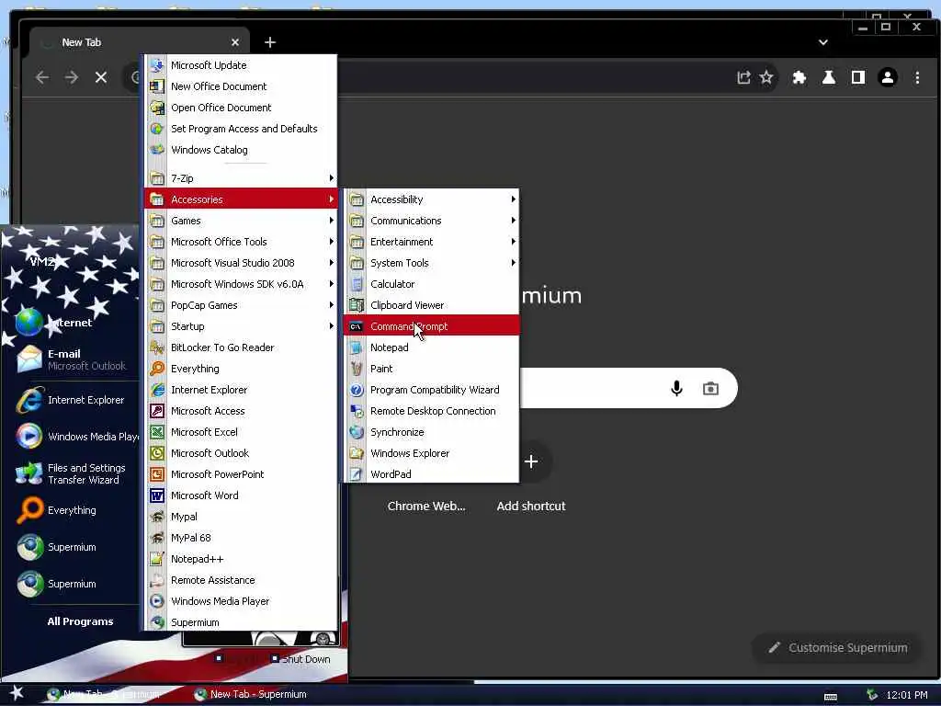The width and height of the screenshot is (941, 706).
Task: Click the Windows Media Player icon in programs list
Action: point(156,601)
